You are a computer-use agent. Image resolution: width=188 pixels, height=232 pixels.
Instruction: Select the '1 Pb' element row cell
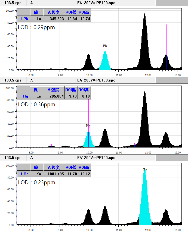tap(23, 19)
